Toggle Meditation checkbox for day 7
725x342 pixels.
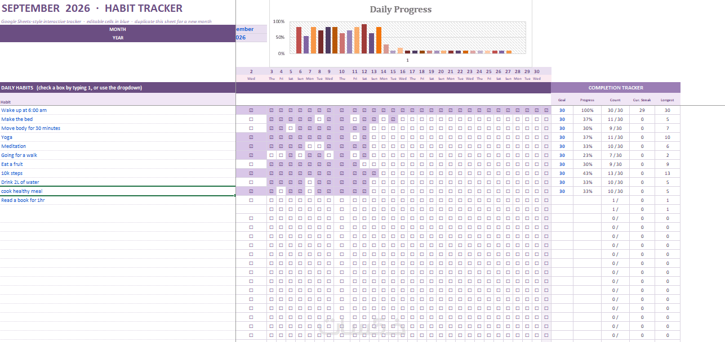pyautogui.click(x=310, y=146)
